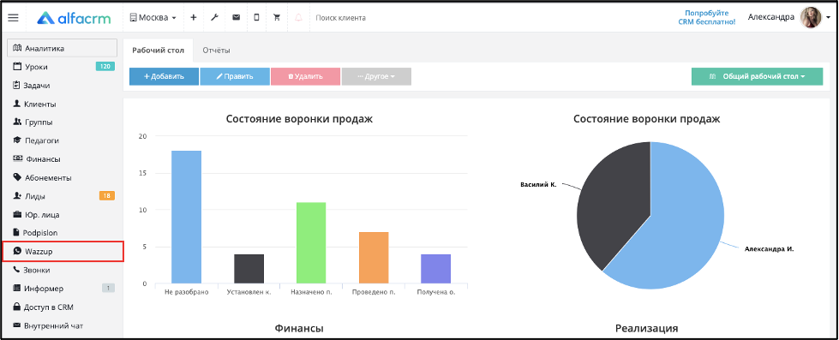Click the Попробуйте CRM бесплатно link

click(707, 17)
